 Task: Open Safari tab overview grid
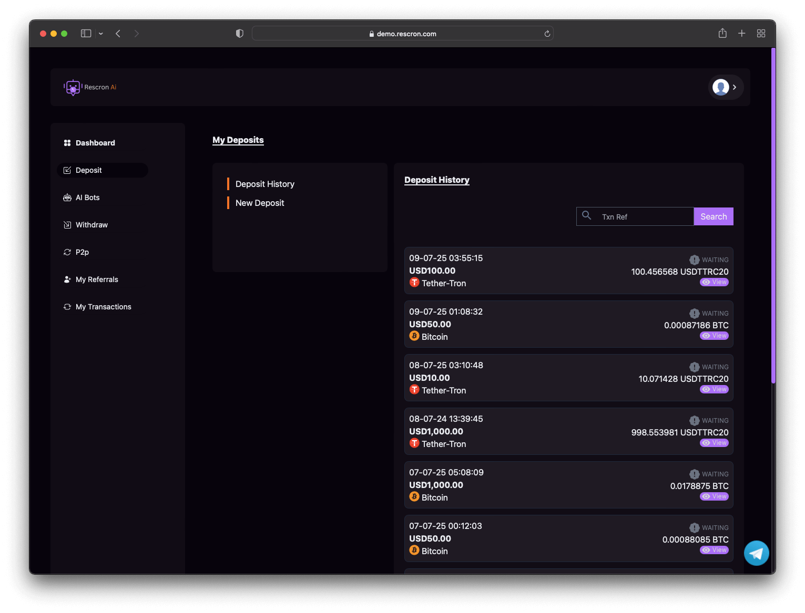[x=761, y=34]
